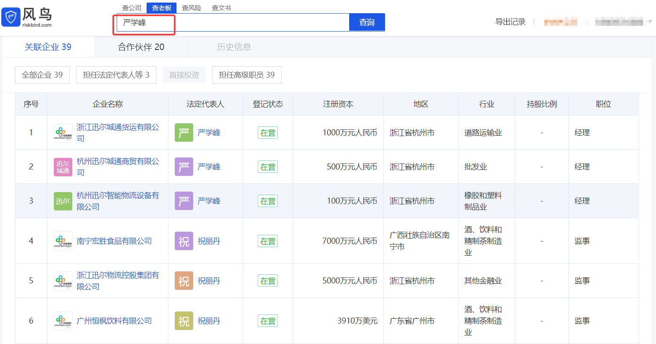Switch to the 查公司 search tab
The height and width of the screenshot is (344, 656).
coord(132,8)
